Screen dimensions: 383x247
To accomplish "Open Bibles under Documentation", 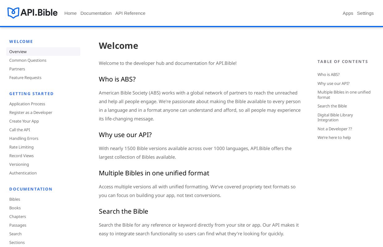I will (15, 199).
